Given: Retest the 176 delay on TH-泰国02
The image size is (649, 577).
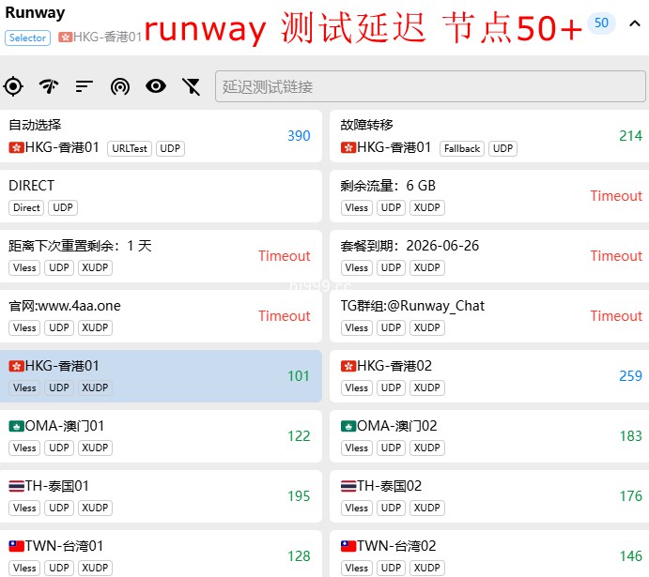Looking at the screenshot, I should pyautogui.click(x=630, y=495).
